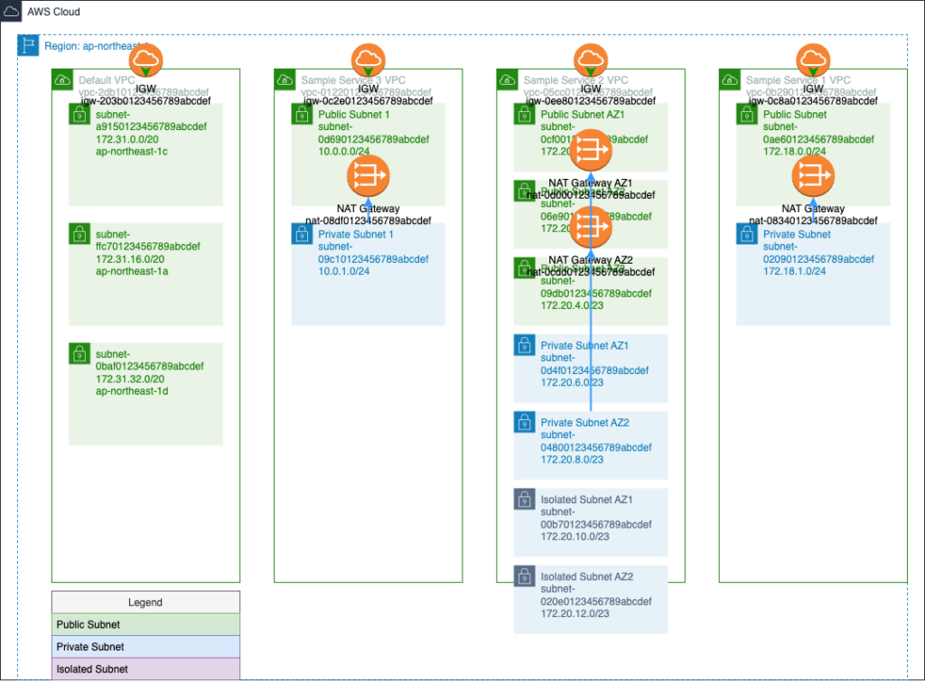
Task: Select the "Sample Service 1 VPC" title
Action: (x=799, y=80)
